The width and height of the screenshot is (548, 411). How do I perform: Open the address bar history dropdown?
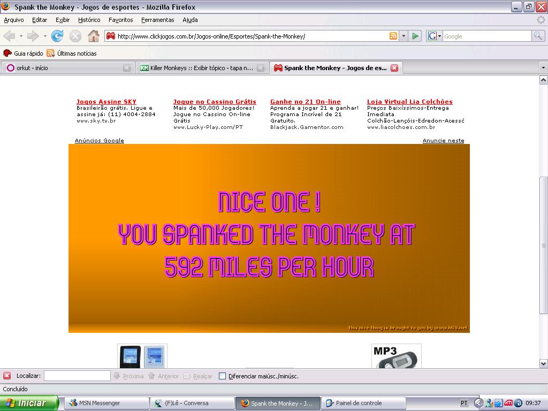[403, 36]
